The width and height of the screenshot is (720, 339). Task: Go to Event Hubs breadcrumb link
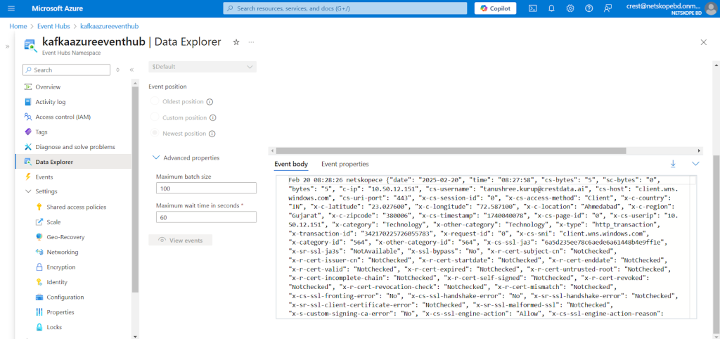(53, 27)
